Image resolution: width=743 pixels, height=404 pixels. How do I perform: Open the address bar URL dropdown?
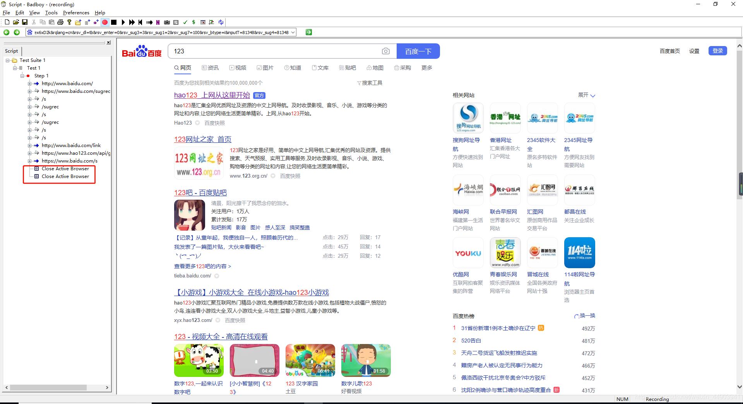293,33
